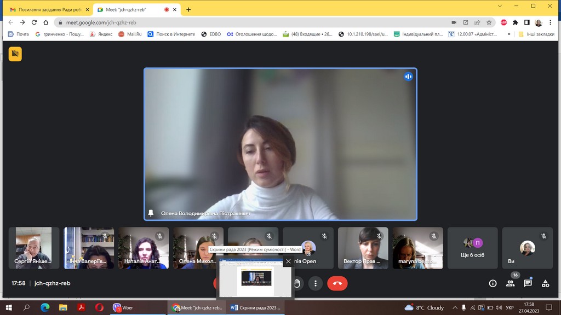The image size is (561, 315).
Task: Click the yellow camera-off indicator badge
Action: point(15,54)
